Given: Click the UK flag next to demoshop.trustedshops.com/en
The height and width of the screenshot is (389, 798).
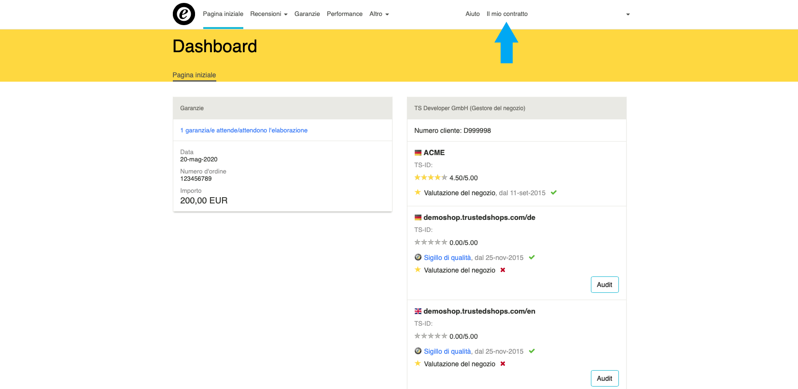Looking at the screenshot, I should coord(418,311).
